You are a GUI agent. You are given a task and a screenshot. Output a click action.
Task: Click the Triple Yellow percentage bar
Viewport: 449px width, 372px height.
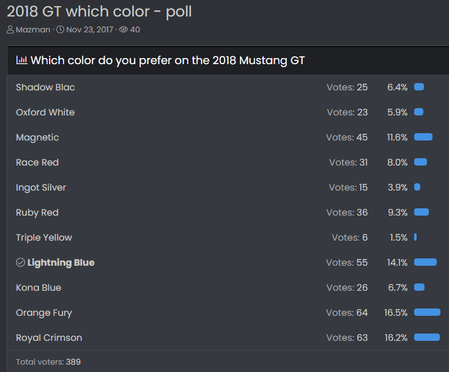point(415,237)
